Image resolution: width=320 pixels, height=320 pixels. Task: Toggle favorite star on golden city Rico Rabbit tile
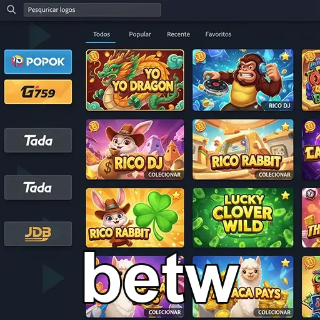[285, 126]
